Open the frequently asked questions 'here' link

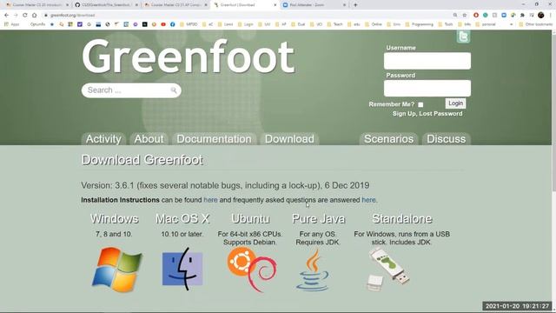click(x=368, y=200)
